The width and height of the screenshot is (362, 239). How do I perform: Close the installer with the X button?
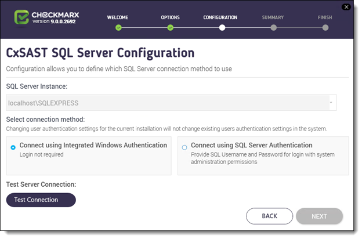[x=346, y=7]
